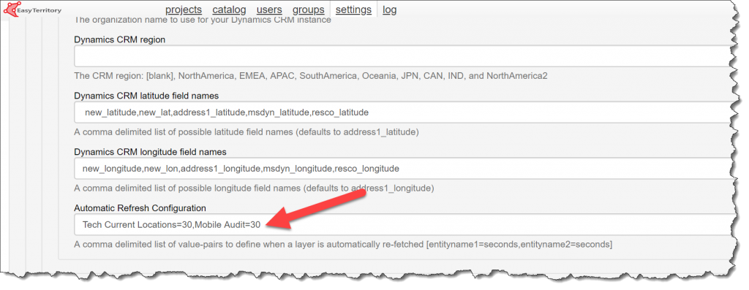
Task: Click the Automatic Refresh Configuration input
Action: click(404, 225)
